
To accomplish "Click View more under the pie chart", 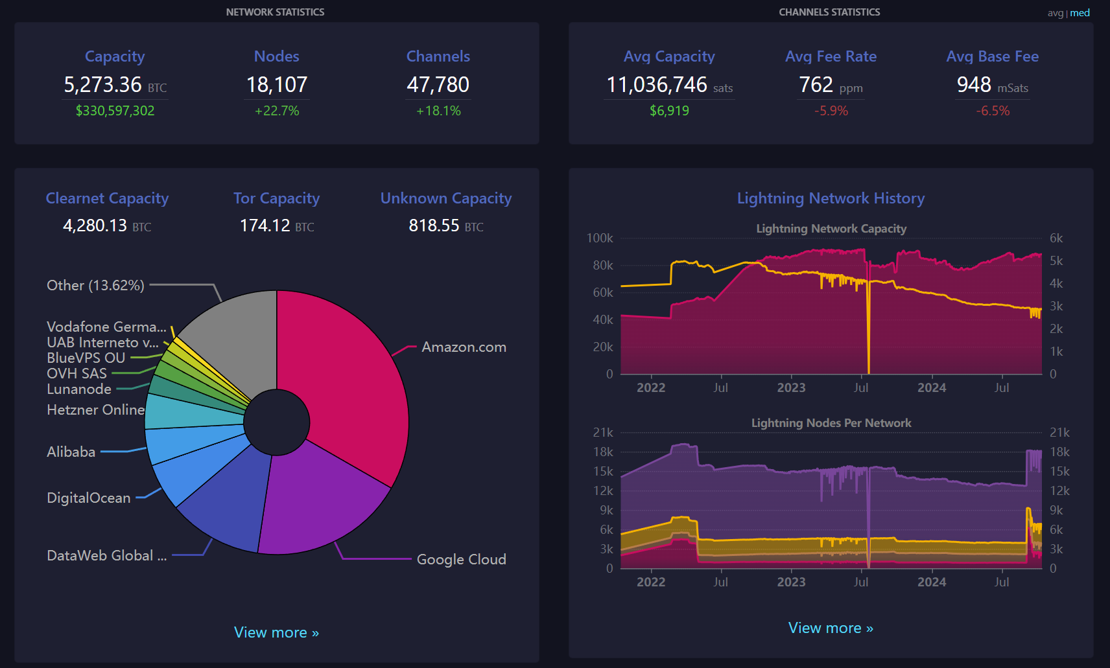I will pos(276,632).
